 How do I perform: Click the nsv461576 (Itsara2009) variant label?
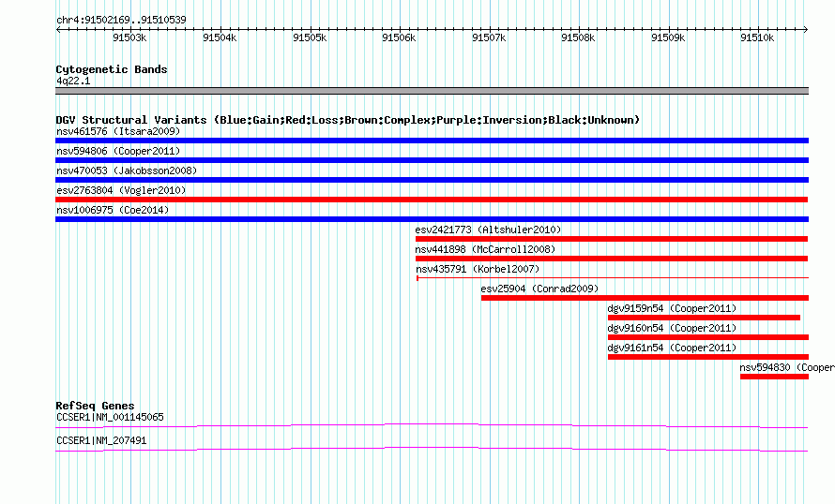[118, 131]
